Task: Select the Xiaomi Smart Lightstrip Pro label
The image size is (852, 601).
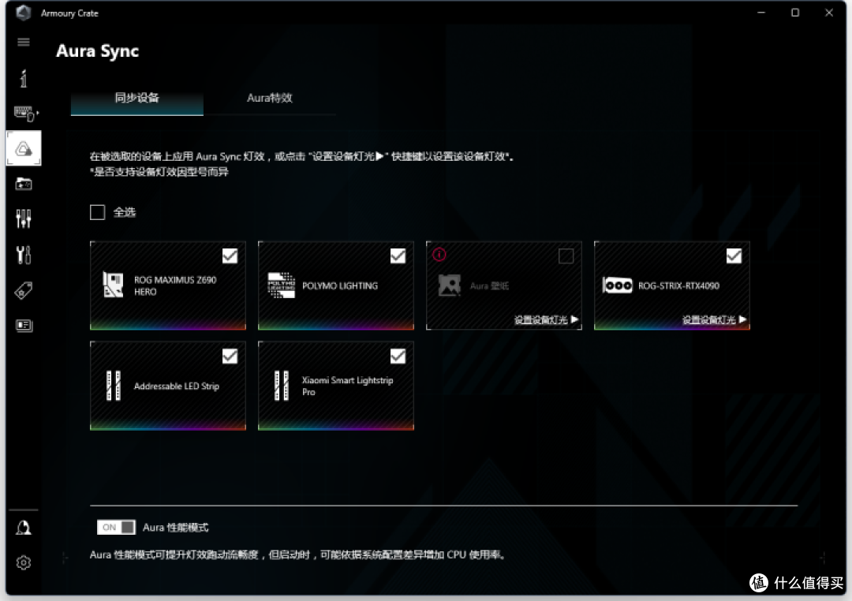Action: [347, 386]
